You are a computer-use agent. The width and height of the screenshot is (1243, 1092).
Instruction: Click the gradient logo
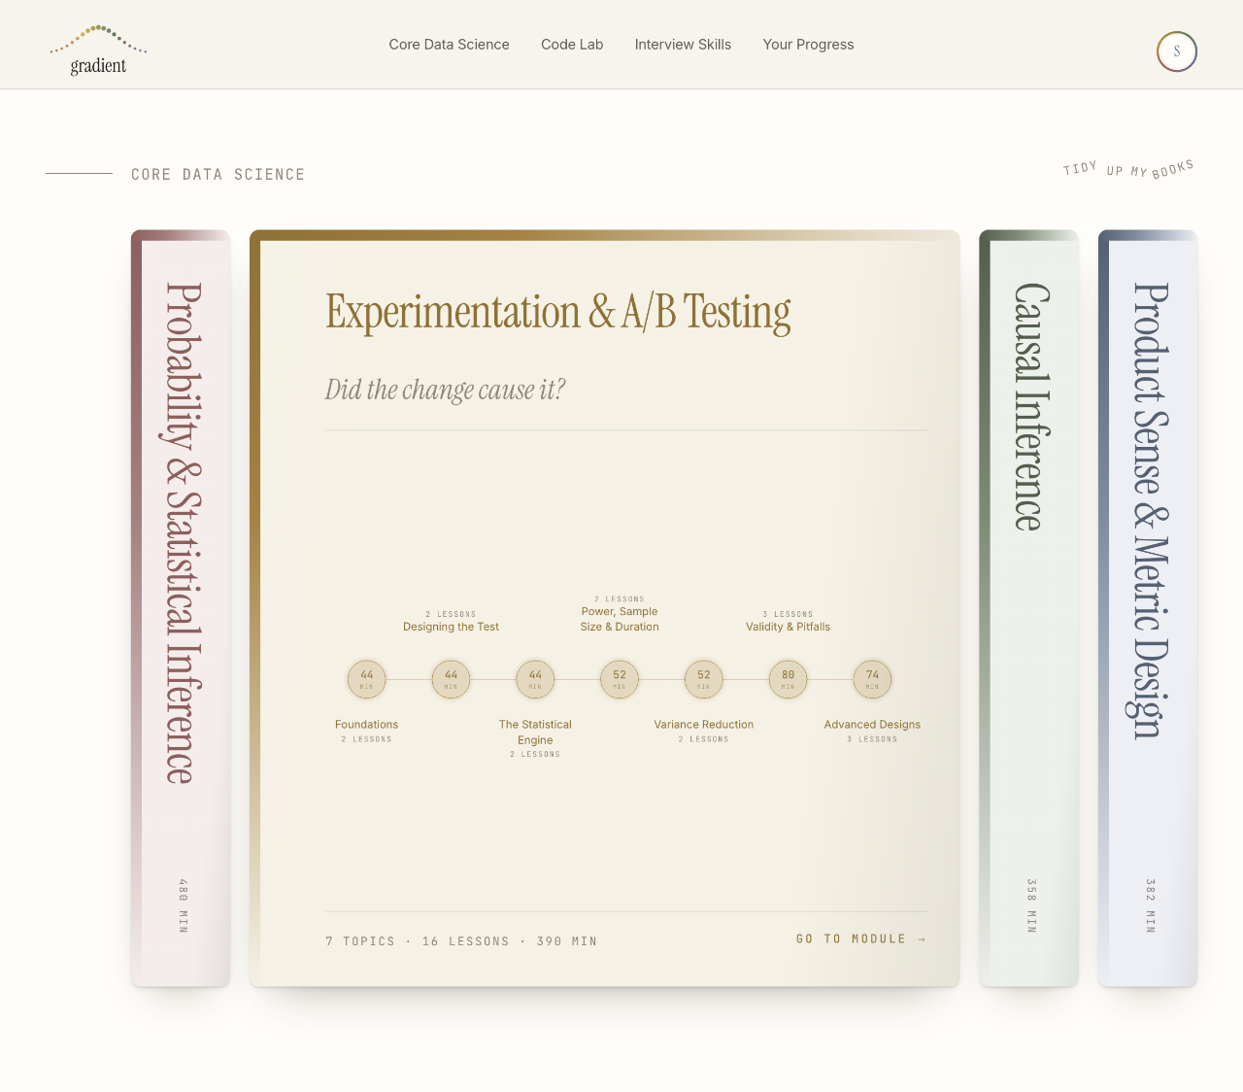[x=98, y=51]
